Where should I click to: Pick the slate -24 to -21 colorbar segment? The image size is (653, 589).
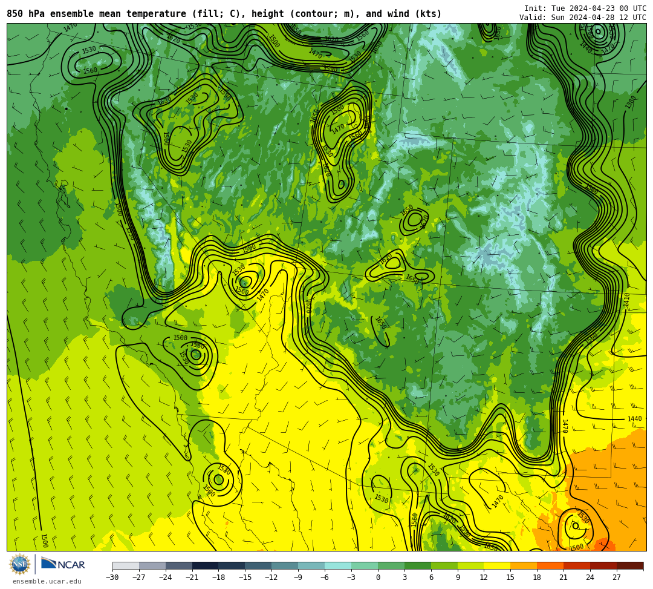pos(179,565)
